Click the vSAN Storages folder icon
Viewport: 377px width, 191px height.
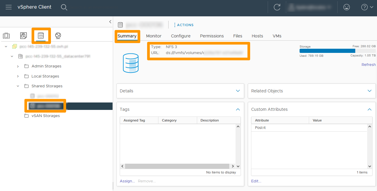[x=27, y=116]
